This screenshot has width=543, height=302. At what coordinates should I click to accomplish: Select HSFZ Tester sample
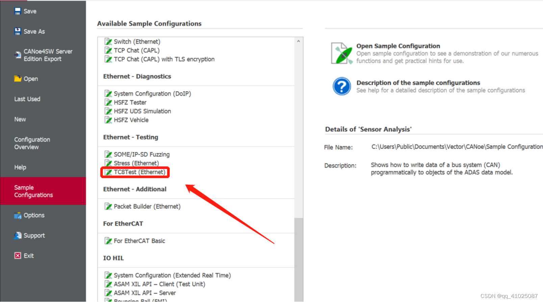(130, 102)
